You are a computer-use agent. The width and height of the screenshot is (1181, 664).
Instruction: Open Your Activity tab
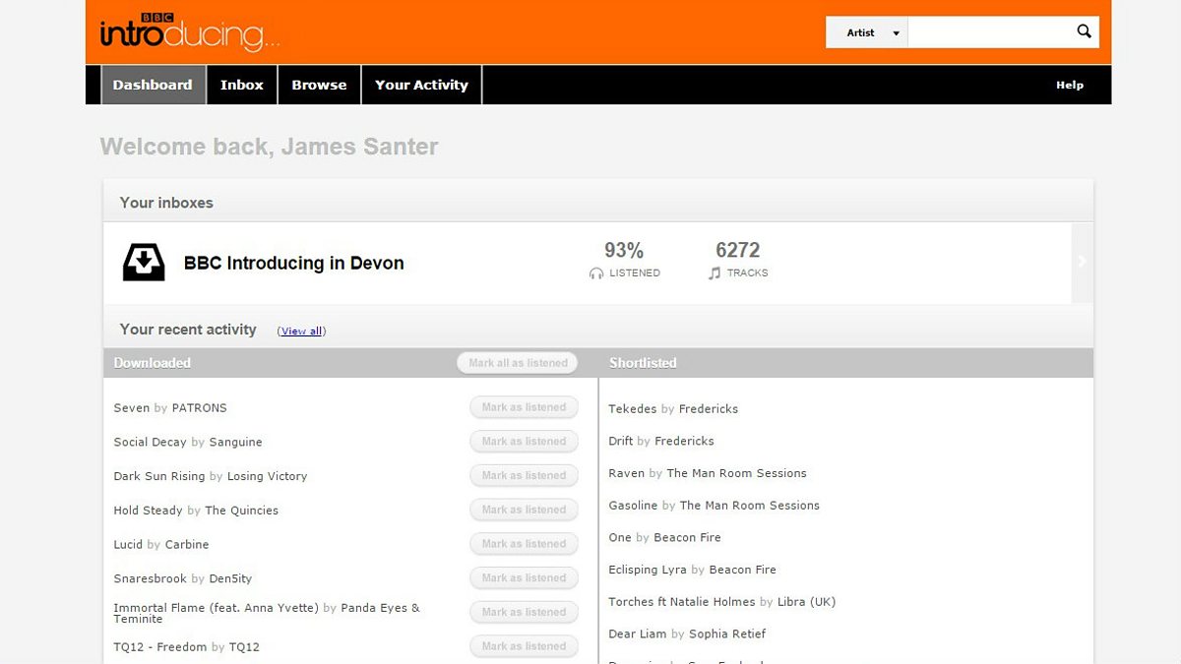point(421,85)
